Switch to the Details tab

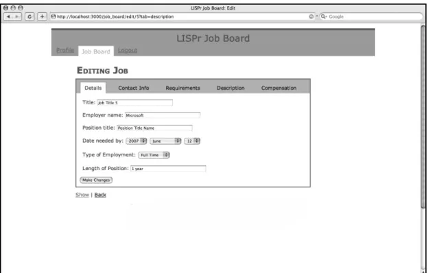93,88
